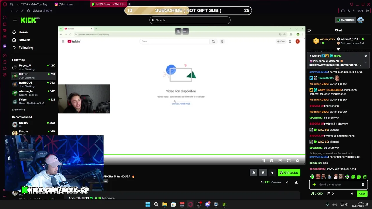Open the Kick hamburger sidebar menu
372x209 pixels.
click(x=15, y=20)
